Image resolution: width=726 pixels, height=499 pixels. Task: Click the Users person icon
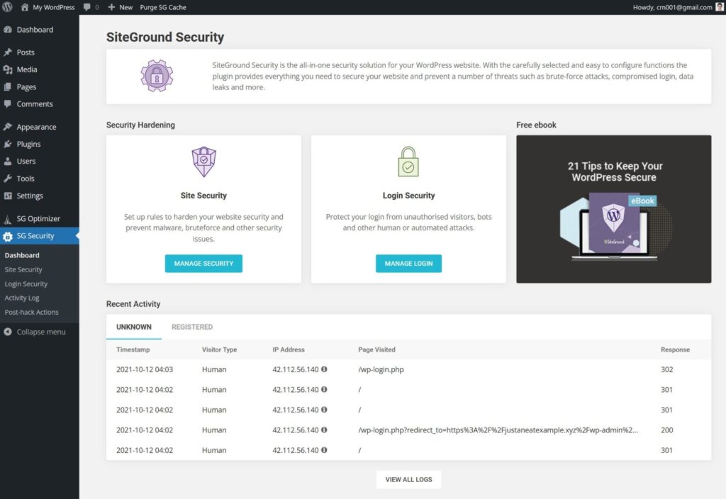pyautogui.click(x=7, y=161)
